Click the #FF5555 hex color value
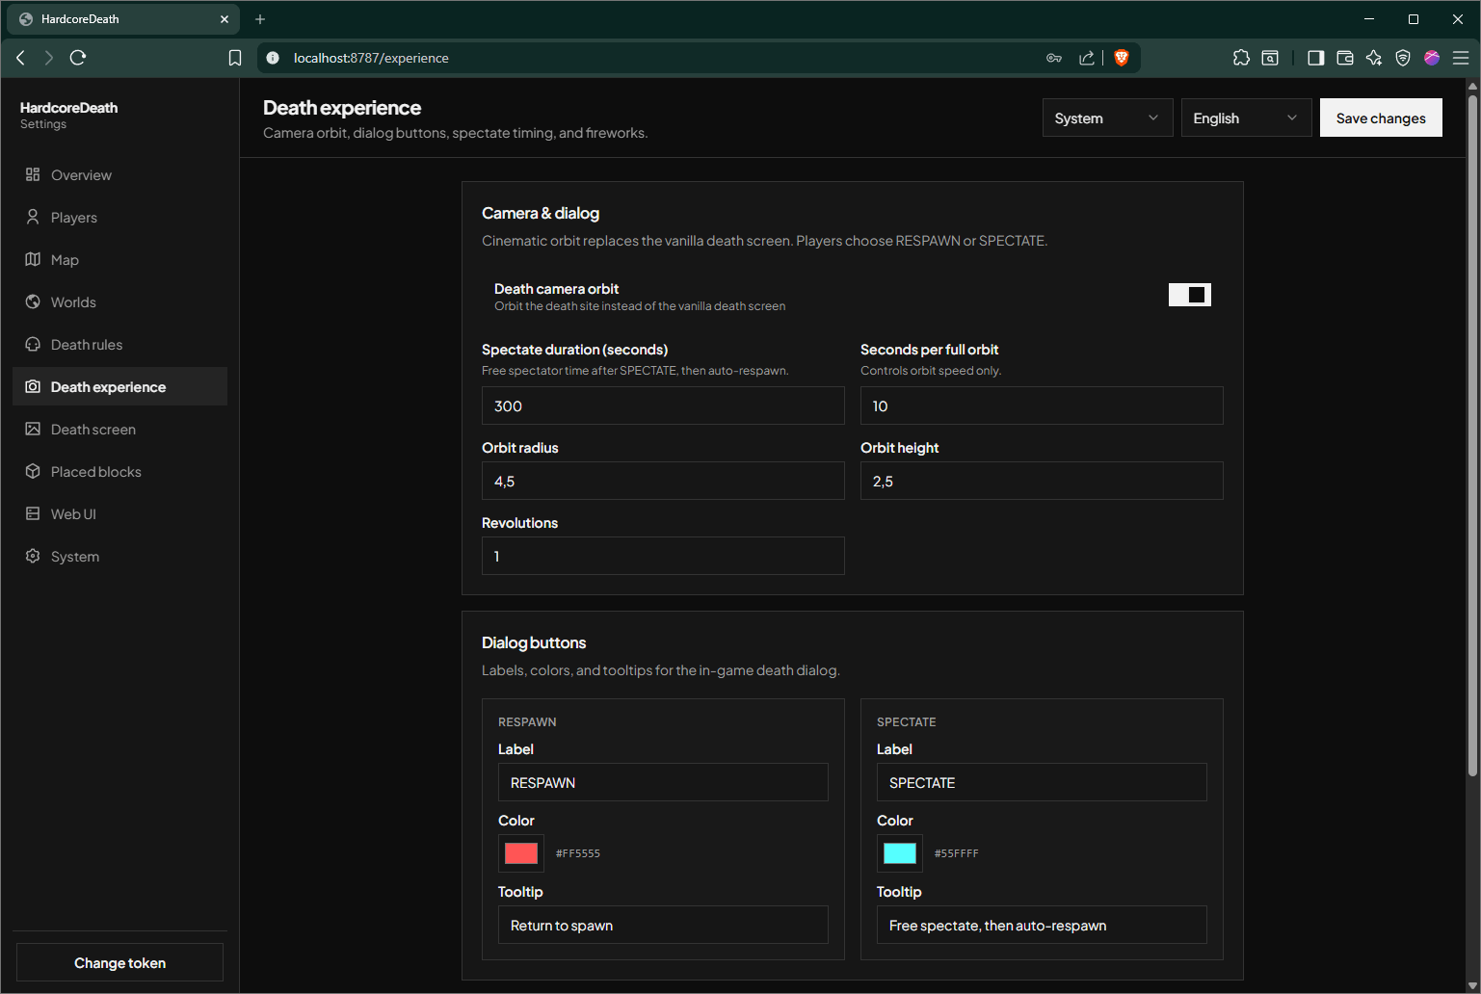Viewport: 1481px width, 994px height. click(578, 853)
